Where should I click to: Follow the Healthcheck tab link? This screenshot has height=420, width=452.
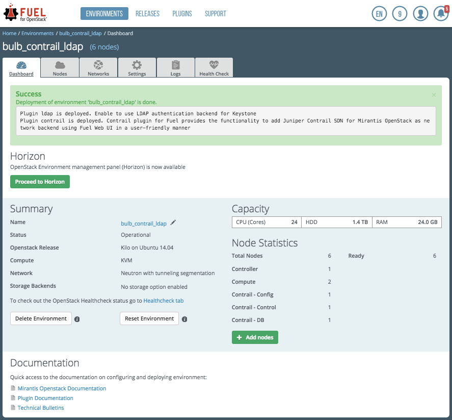[164, 301]
